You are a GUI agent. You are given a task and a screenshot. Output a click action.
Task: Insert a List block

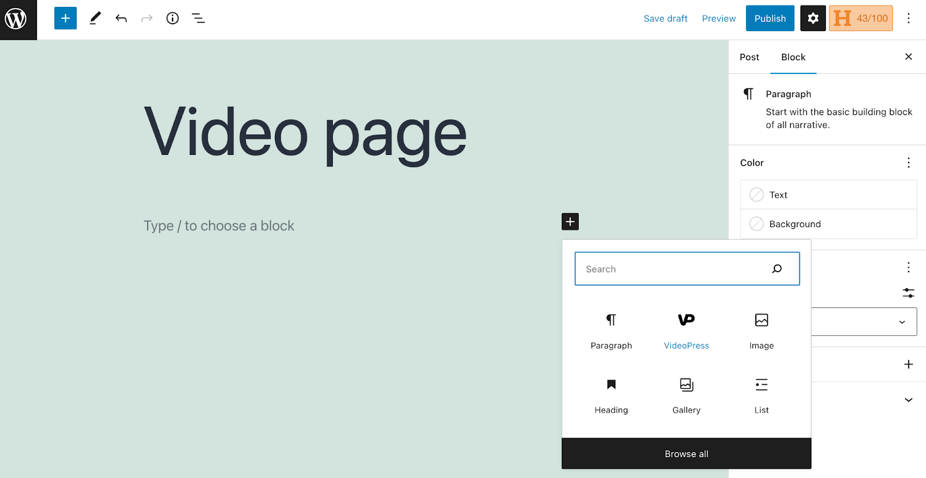point(762,396)
